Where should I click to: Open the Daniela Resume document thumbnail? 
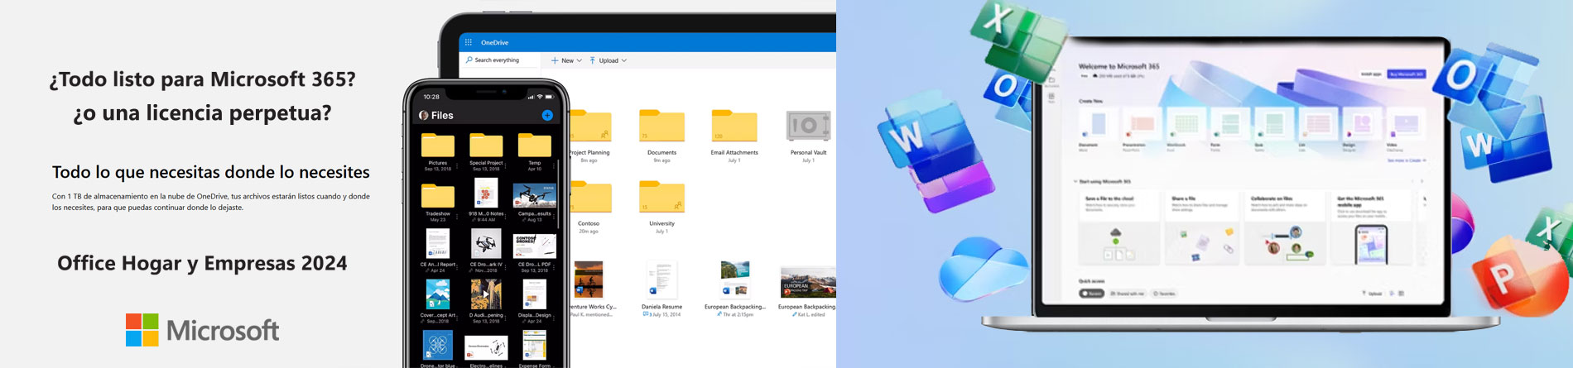(661, 280)
